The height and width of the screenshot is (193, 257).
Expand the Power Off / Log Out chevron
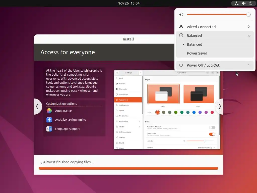click(249, 65)
